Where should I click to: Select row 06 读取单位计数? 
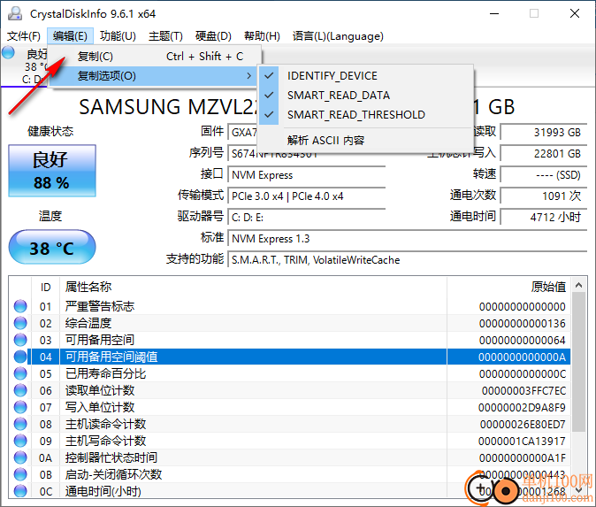(290, 390)
